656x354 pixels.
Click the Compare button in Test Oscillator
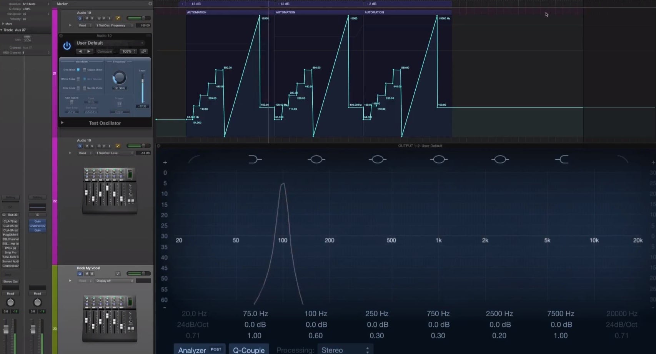coord(105,51)
